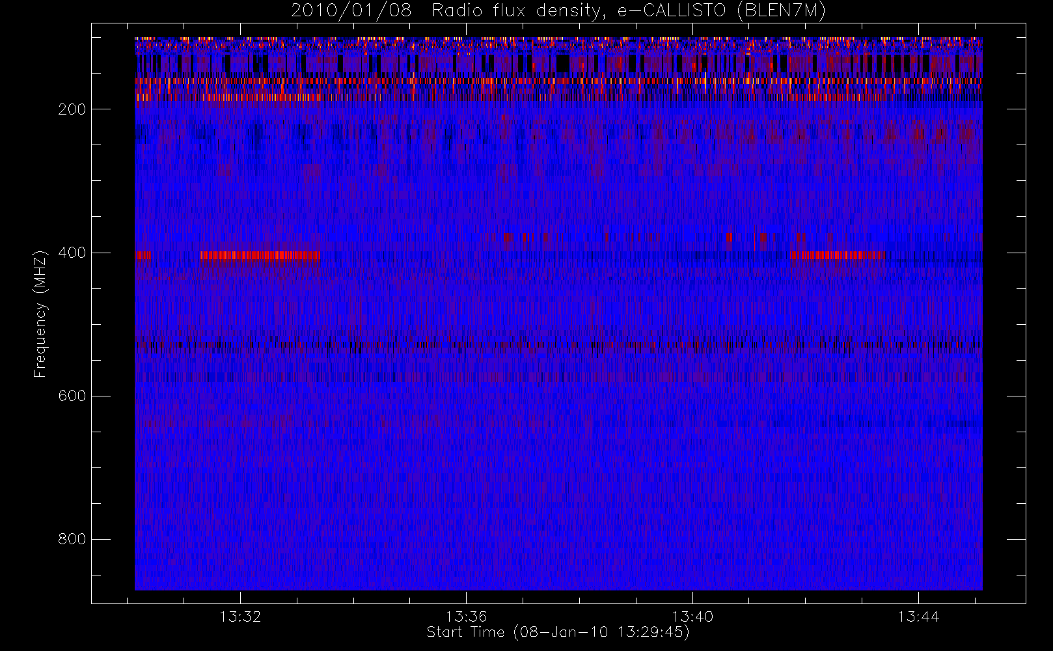Viewport: 1053px width, 651px height.
Task: Click the 200 frequency tick label
Action: [72, 109]
